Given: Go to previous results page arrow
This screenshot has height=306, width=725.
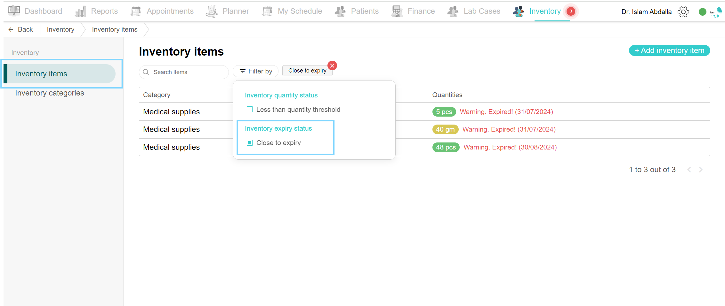Looking at the screenshot, I should tap(689, 170).
